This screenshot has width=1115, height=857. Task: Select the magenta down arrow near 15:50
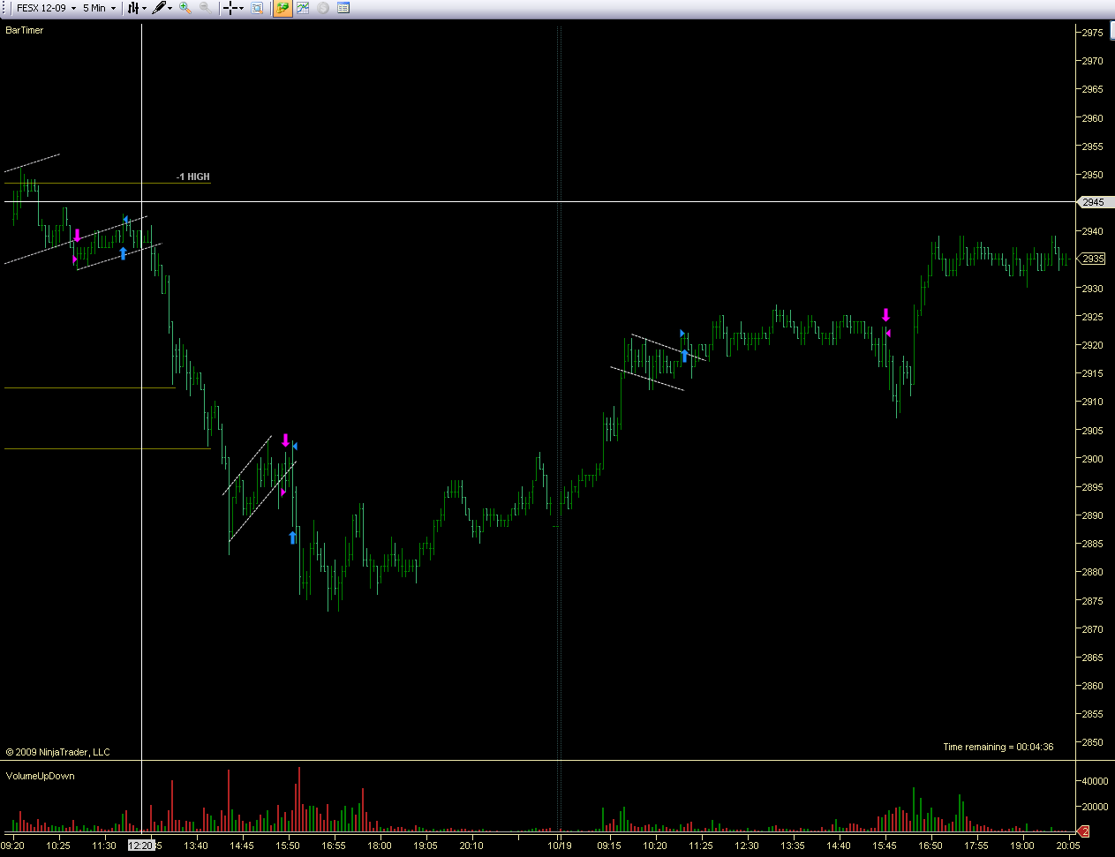coord(285,440)
